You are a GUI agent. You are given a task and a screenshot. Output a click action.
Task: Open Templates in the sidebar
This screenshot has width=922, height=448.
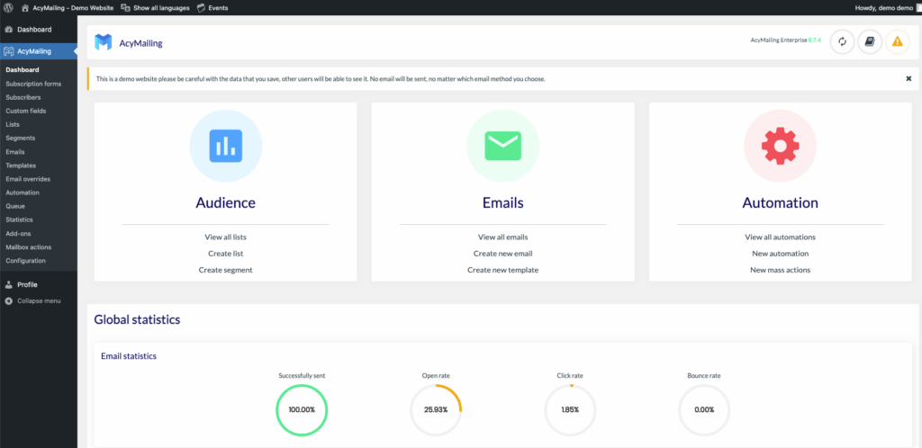click(22, 165)
